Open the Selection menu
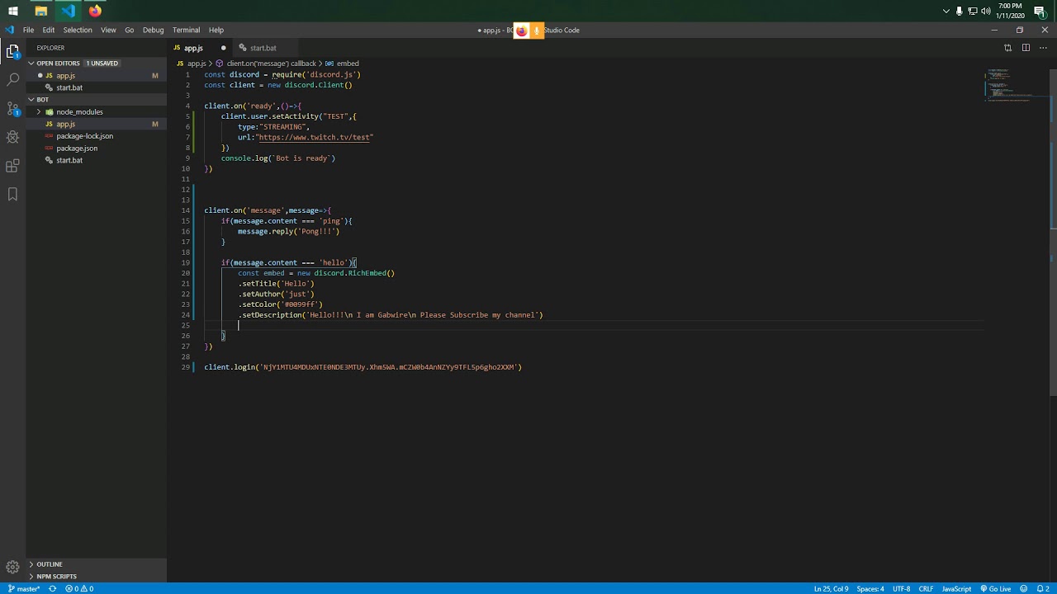The width and height of the screenshot is (1057, 594). pyautogui.click(x=78, y=30)
